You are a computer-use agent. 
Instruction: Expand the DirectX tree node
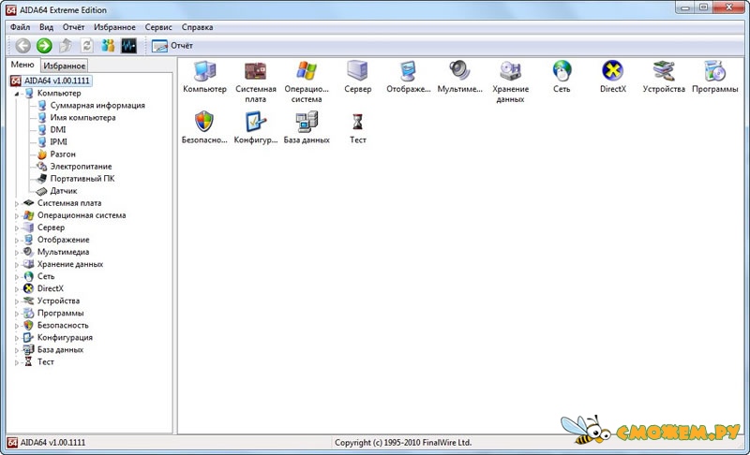click(x=16, y=289)
